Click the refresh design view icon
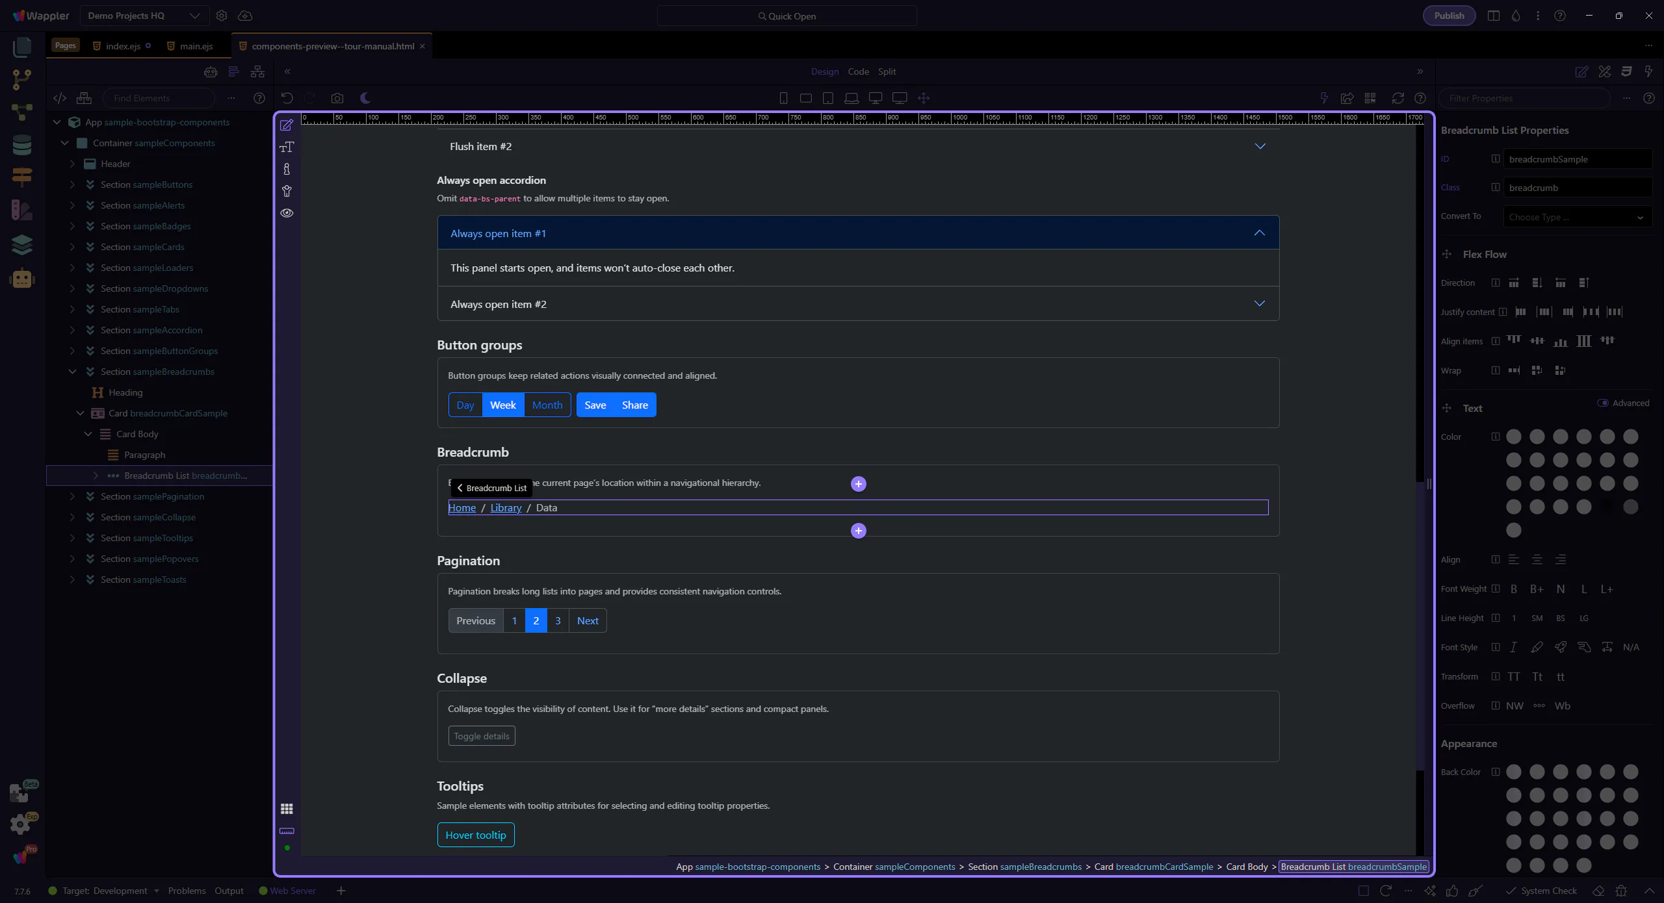Screen dimensions: 1664x903 [x=1397, y=98]
